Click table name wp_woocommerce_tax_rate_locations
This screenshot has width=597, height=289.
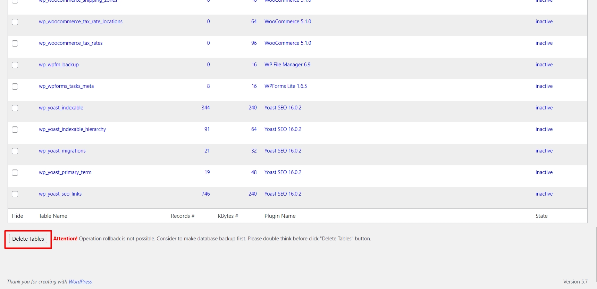coord(81,22)
